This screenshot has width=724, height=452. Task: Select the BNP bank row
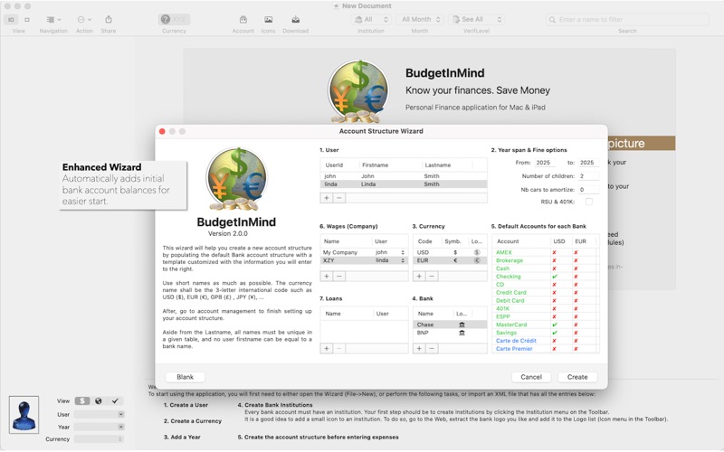pos(450,333)
